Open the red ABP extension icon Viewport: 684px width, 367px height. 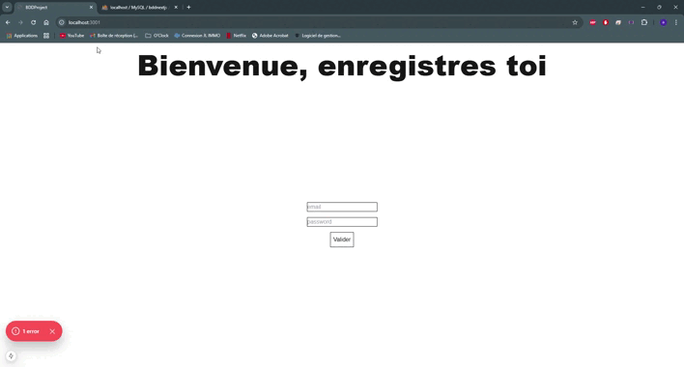click(x=592, y=22)
